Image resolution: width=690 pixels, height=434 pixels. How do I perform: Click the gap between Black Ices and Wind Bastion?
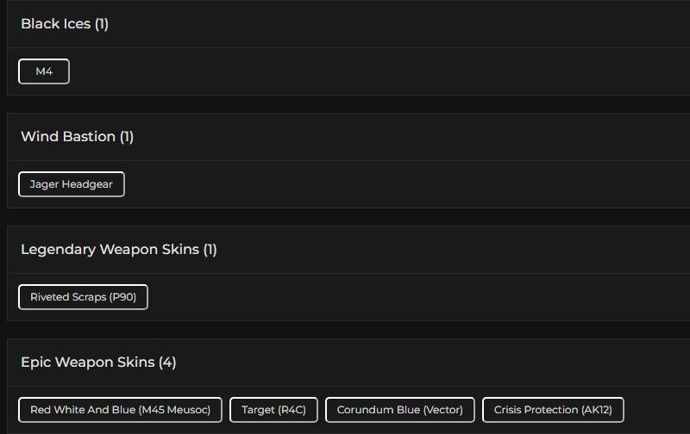point(345,104)
